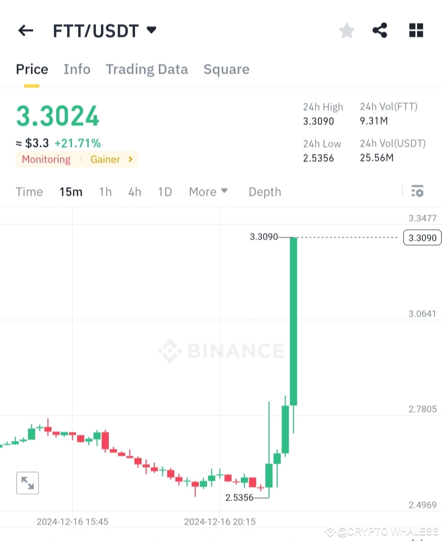The width and height of the screenshot is (442, 541).
Task: Expand the chart to fullscreen
Action: pyautogui.click(x=27, y=483)
